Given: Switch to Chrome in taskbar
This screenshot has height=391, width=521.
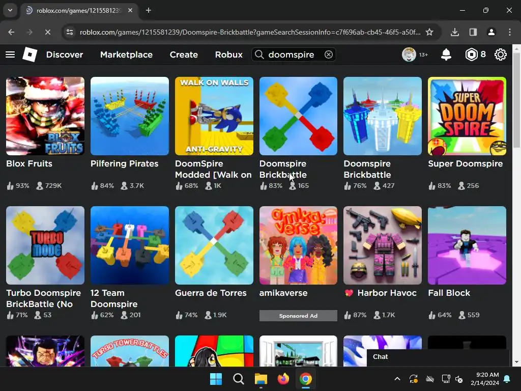Looking at the screenshot, I should click(306, 379).
